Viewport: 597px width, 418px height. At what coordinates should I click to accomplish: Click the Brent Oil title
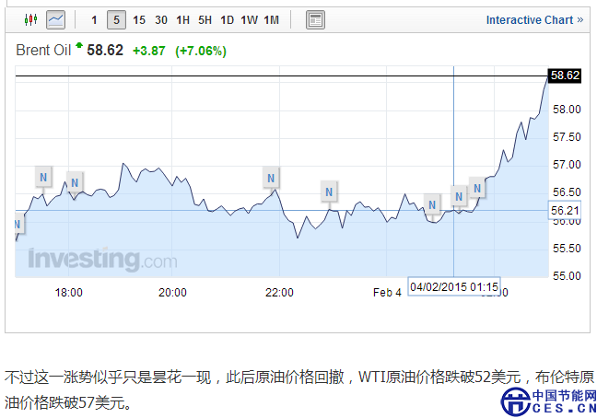point(43,51)
